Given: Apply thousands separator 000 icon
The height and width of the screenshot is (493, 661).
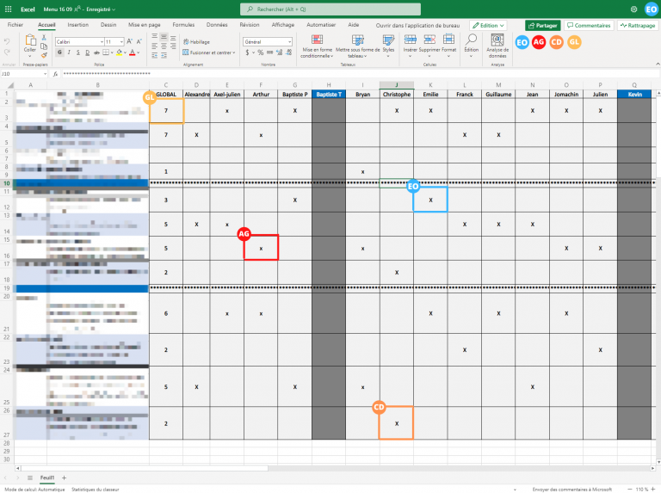Looking at the screenshot, I should pyautogui.click(x=269, y=52).
